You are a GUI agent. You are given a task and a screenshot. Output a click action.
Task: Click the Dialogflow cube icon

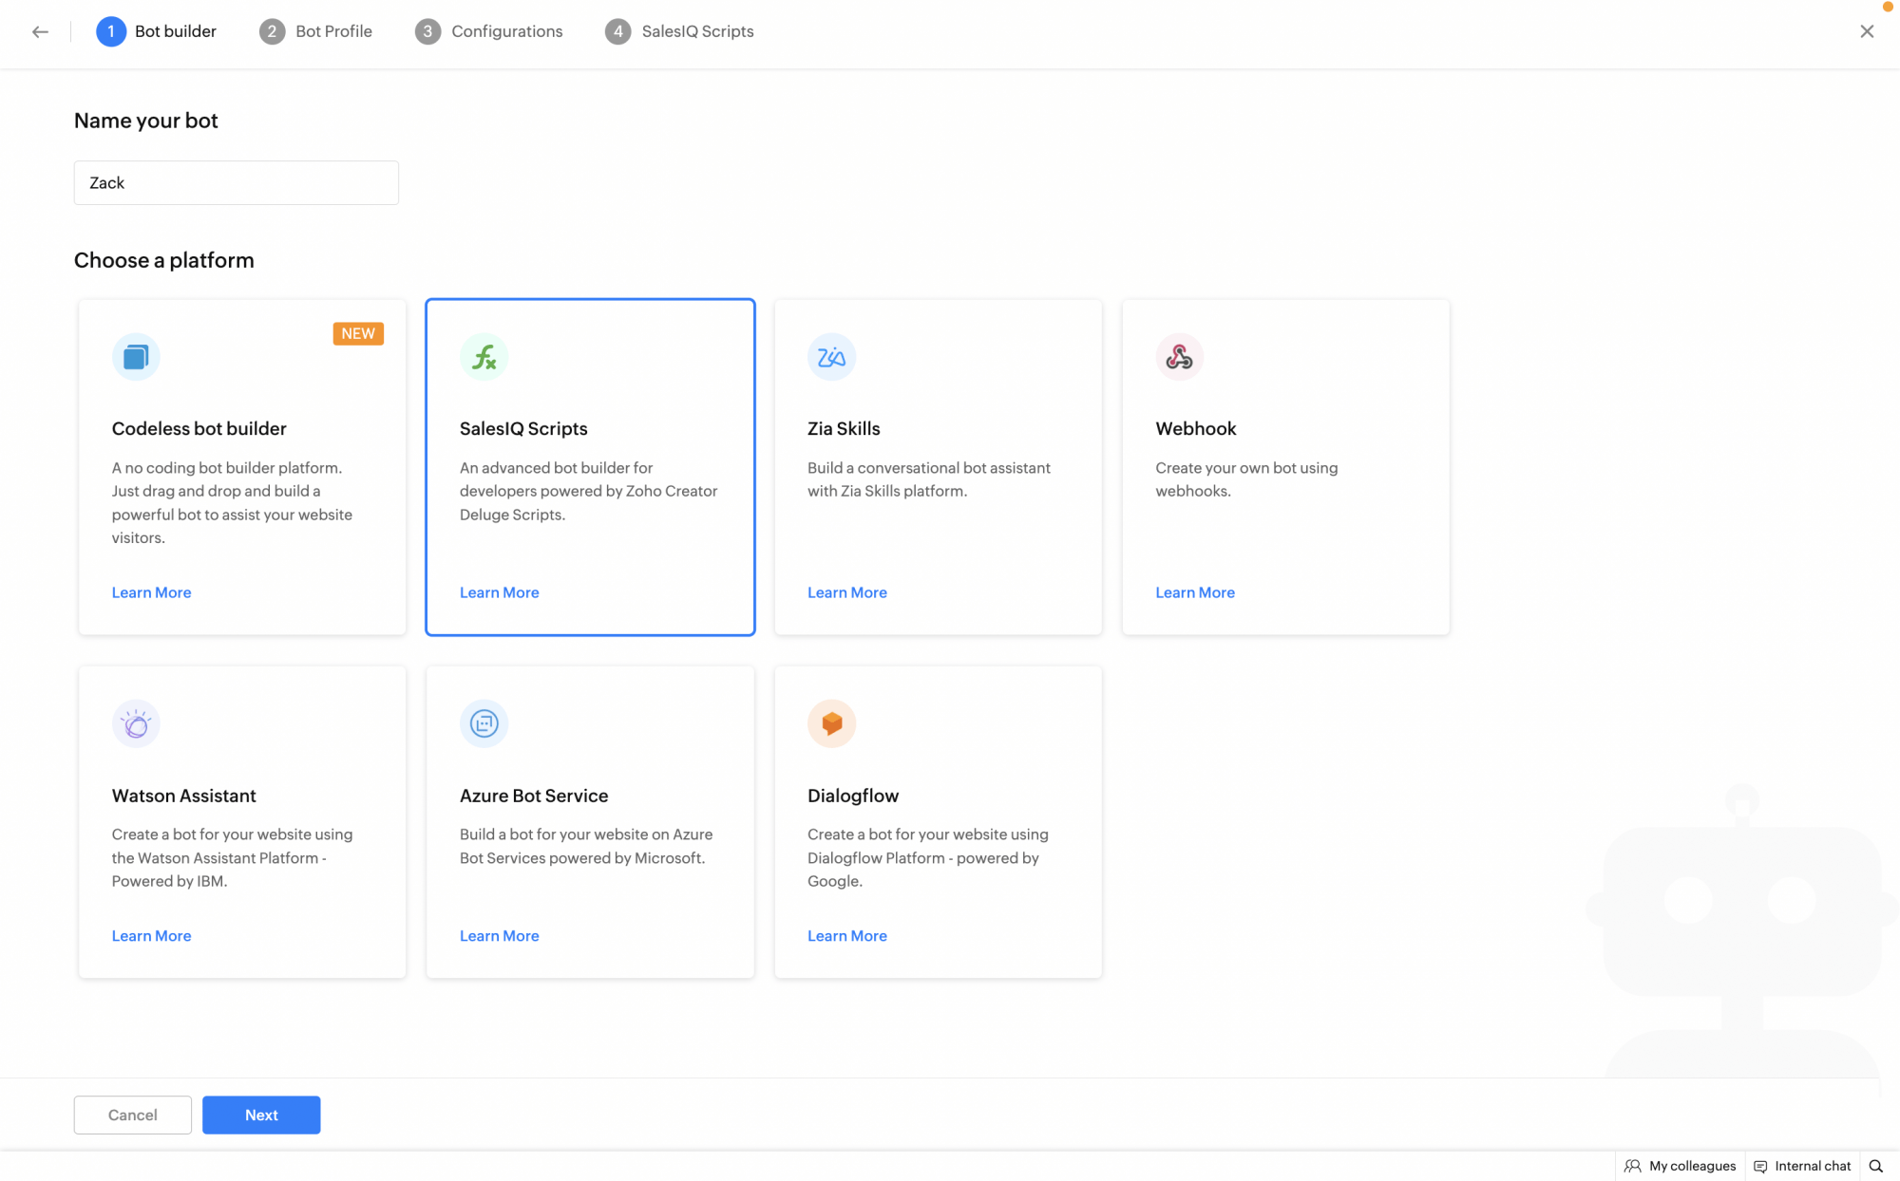[x=831, y=722]
